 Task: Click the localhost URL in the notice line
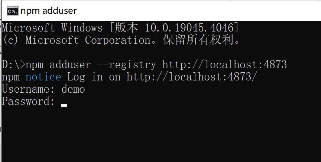click(x=192, y=77)
